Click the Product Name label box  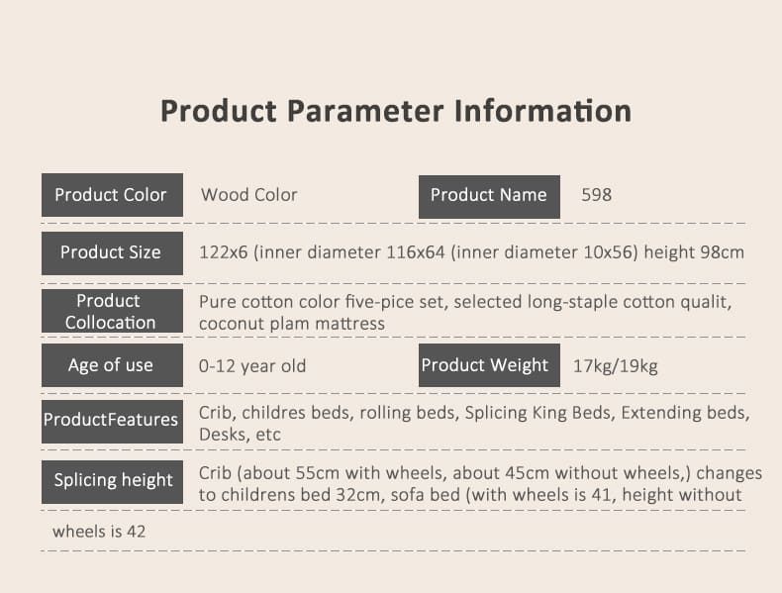489,196
